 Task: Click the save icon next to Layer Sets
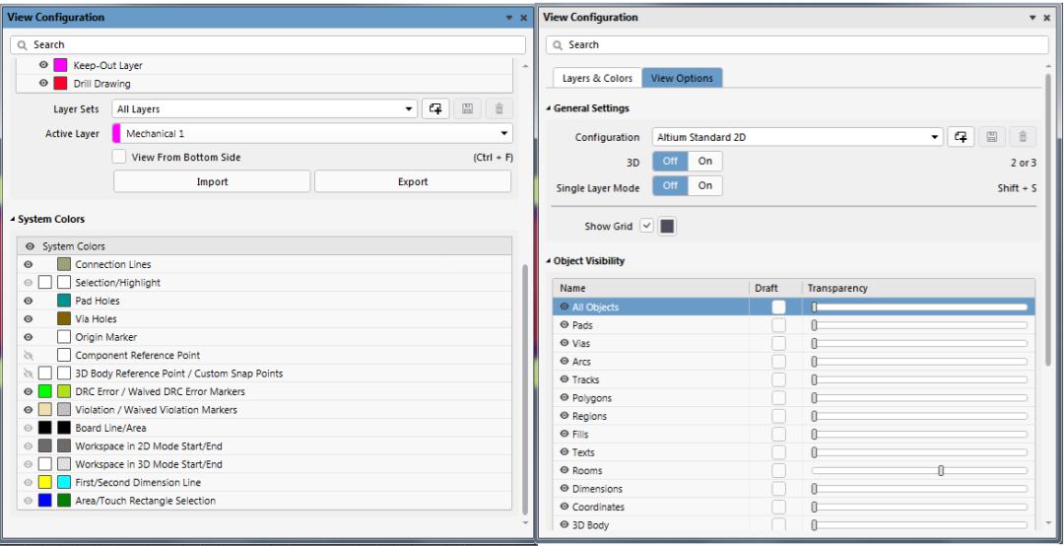[x=467, y=109]
